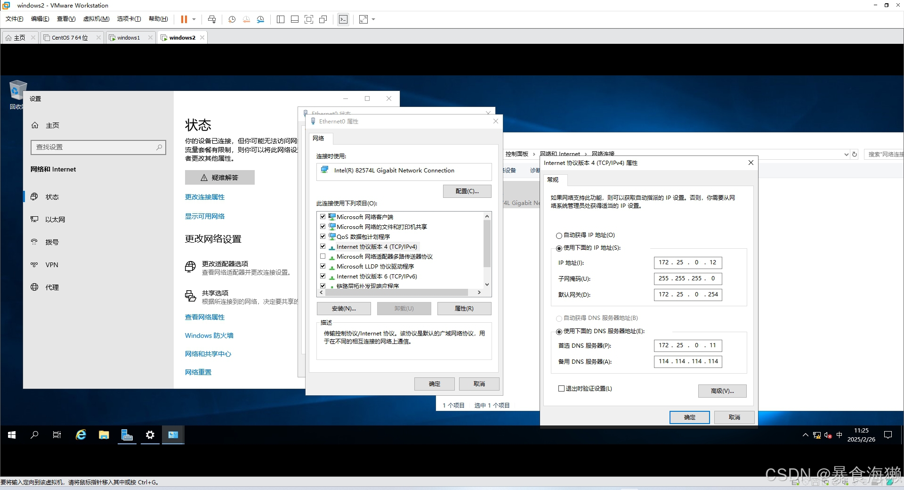Toggle Internet 协议版本 6 checkbox

coord(323,276)
